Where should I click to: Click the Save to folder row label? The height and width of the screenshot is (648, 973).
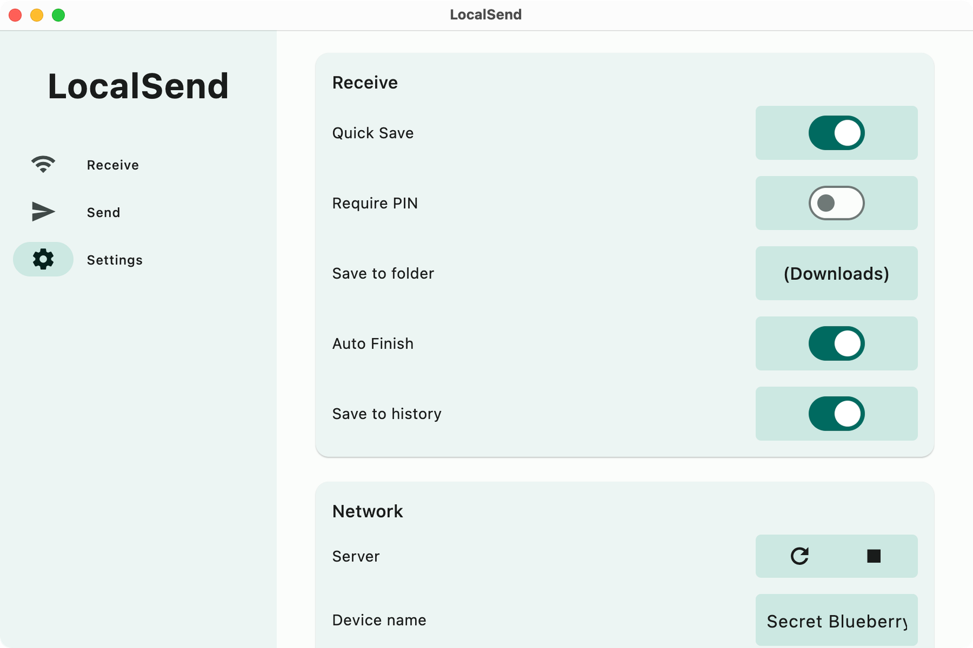(383, 273)
